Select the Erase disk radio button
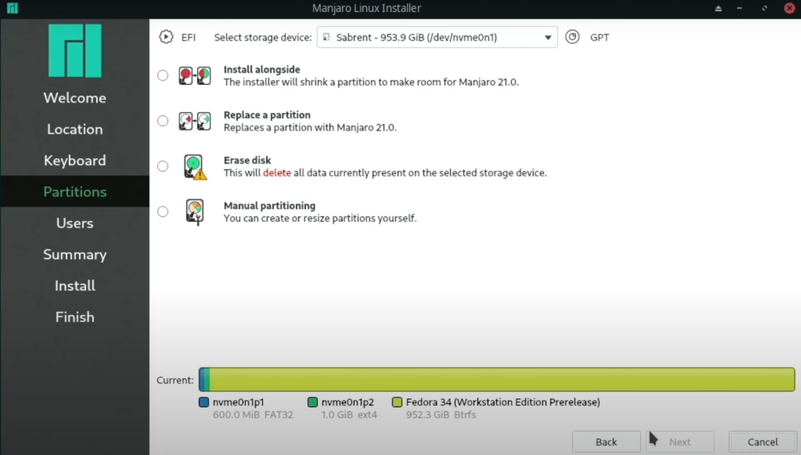The height and width of the screenshot is (455, 801). point(163,167)
